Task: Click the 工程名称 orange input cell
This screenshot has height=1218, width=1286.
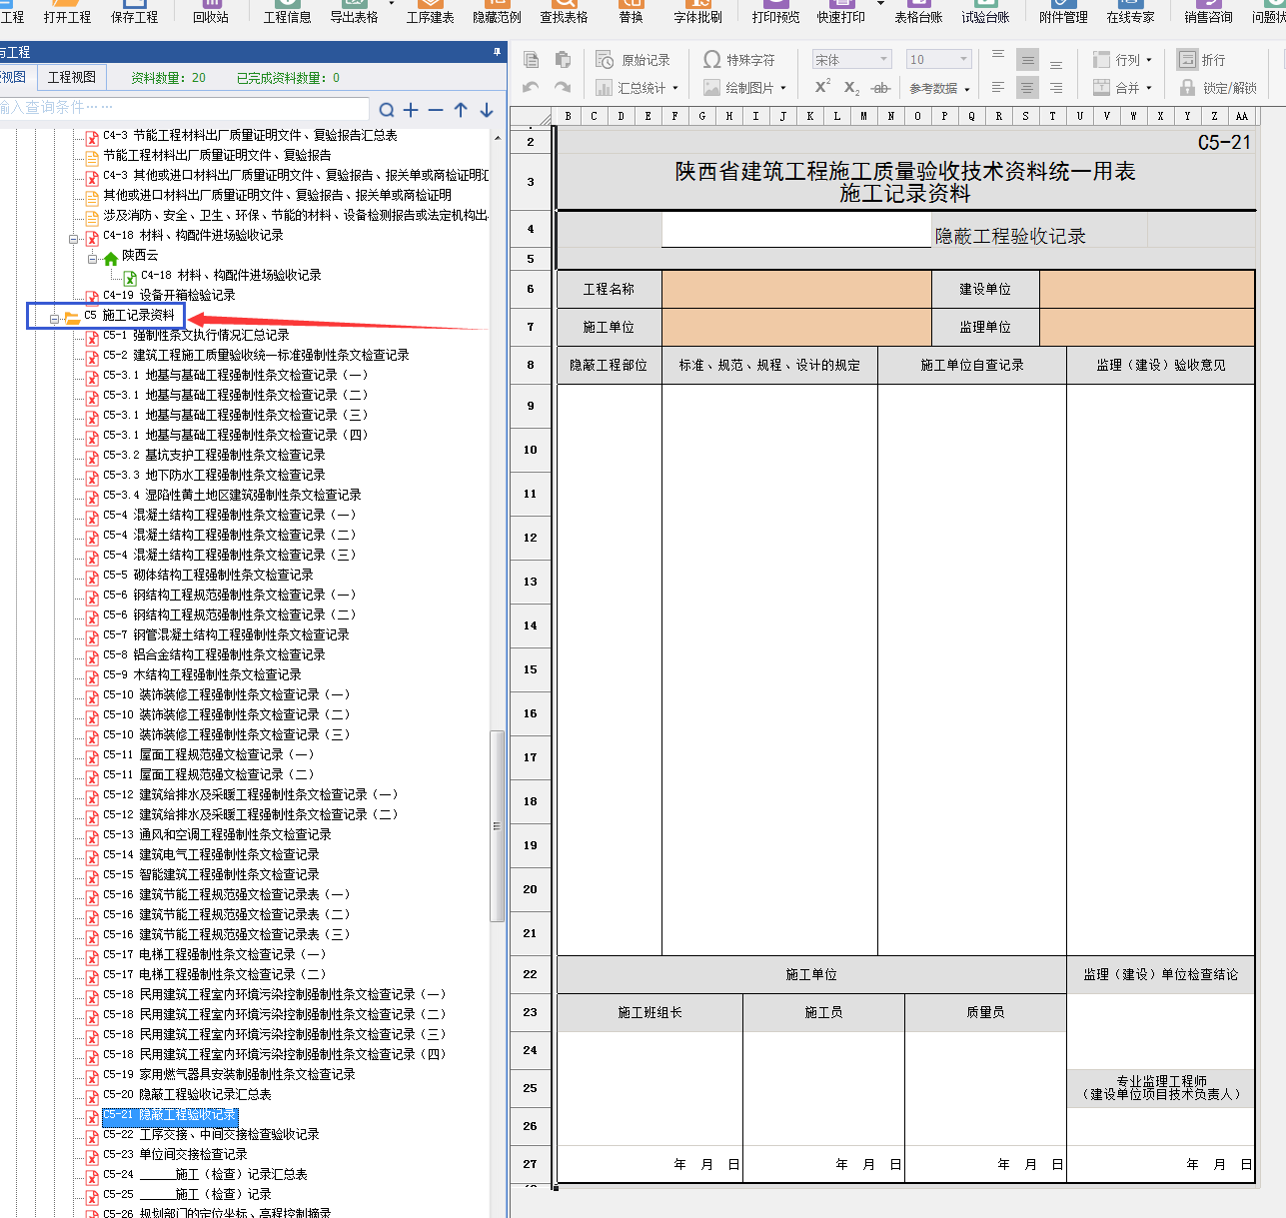Action: tap(796, 289)
